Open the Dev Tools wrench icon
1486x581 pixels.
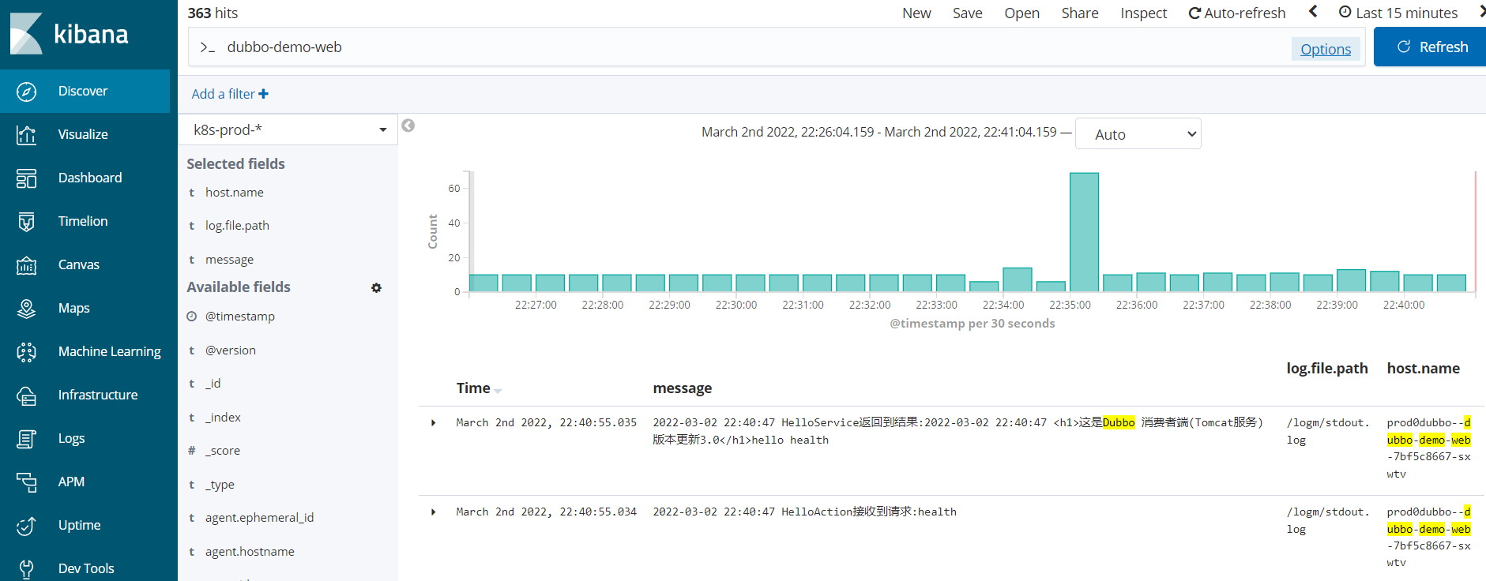(x=26, y=568)
